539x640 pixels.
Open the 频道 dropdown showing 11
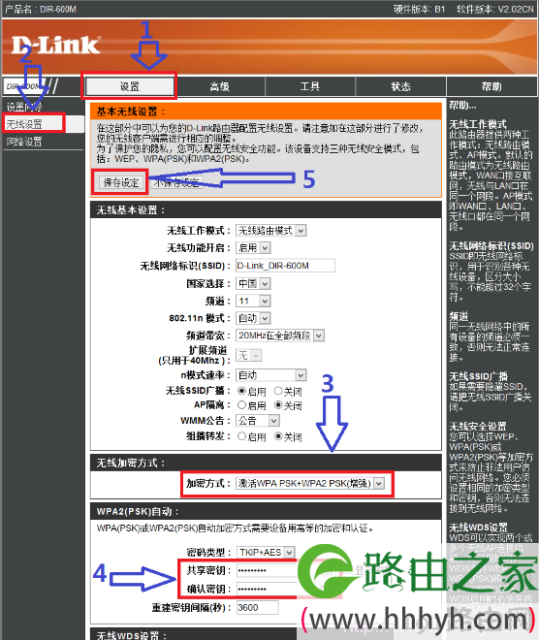coord(253,301)
